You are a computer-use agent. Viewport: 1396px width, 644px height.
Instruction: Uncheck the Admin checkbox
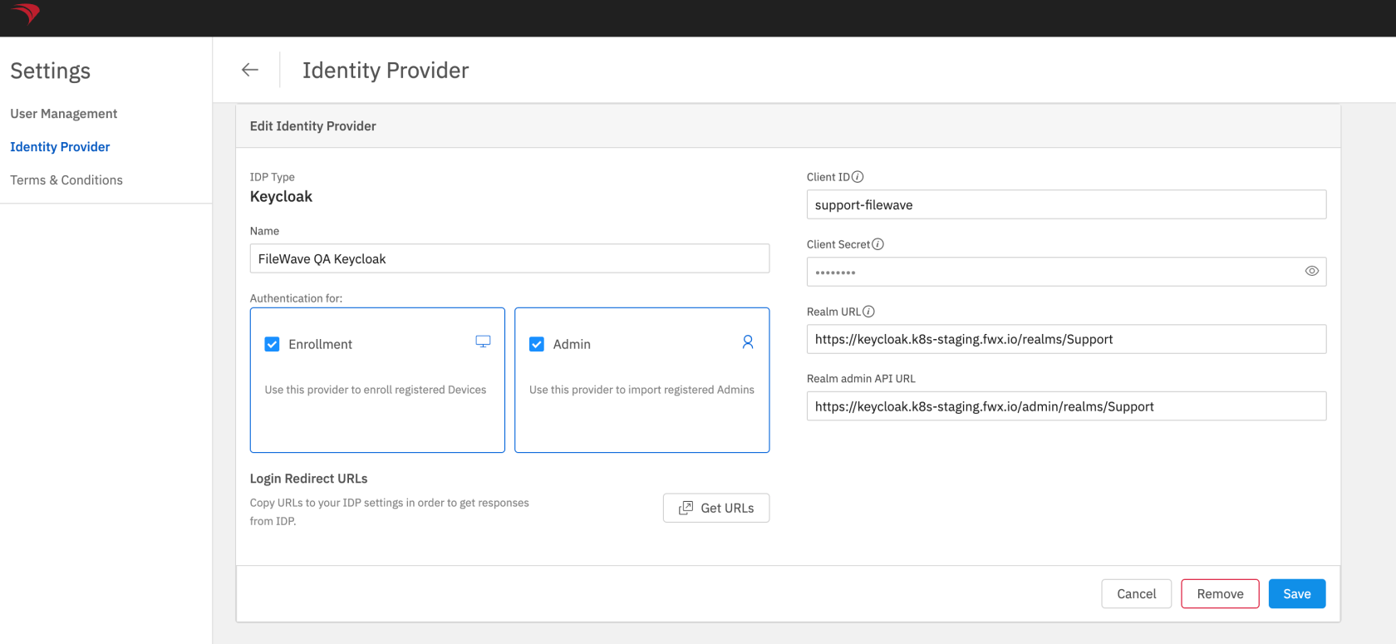pyautogui.click(x=537, y=344)
